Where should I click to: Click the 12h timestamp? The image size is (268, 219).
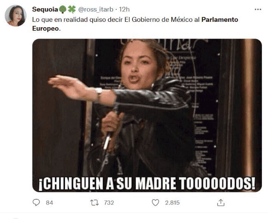[124, 9]
